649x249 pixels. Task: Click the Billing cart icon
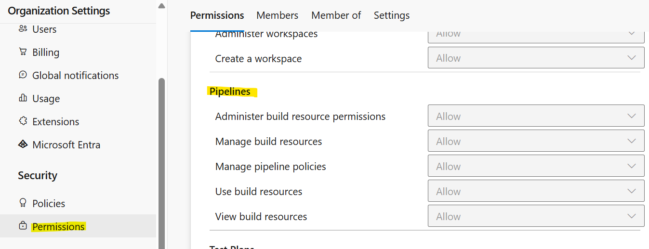click(23, 52)
